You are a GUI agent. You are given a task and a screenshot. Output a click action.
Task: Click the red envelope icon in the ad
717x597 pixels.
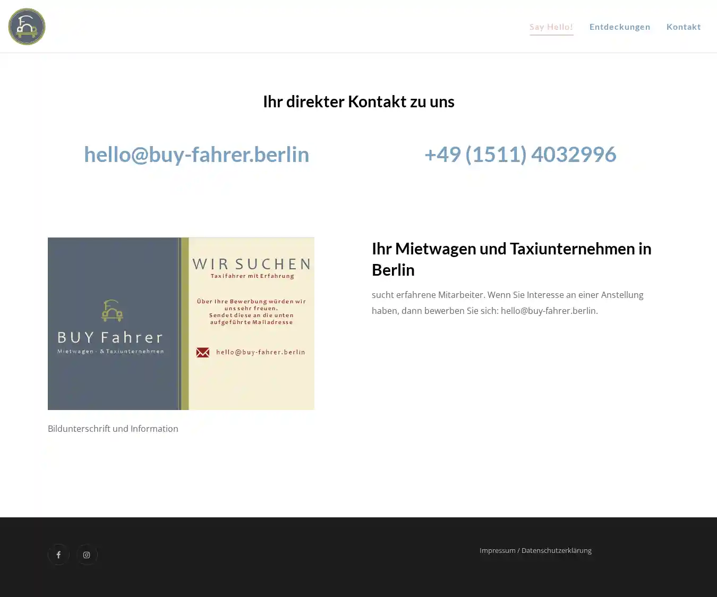tap(202, 352)
